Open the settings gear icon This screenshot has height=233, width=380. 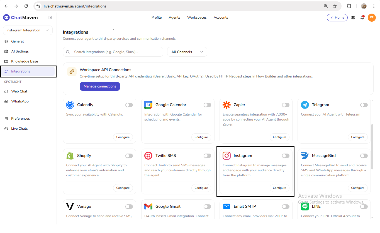(x=353, y=17)
